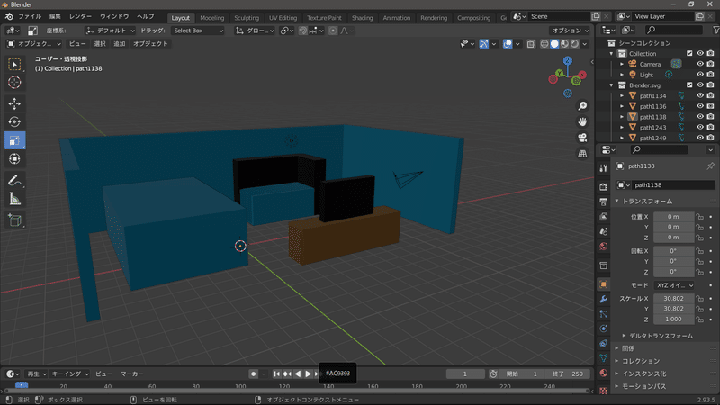Open the World properties tab

pos(604,246)
